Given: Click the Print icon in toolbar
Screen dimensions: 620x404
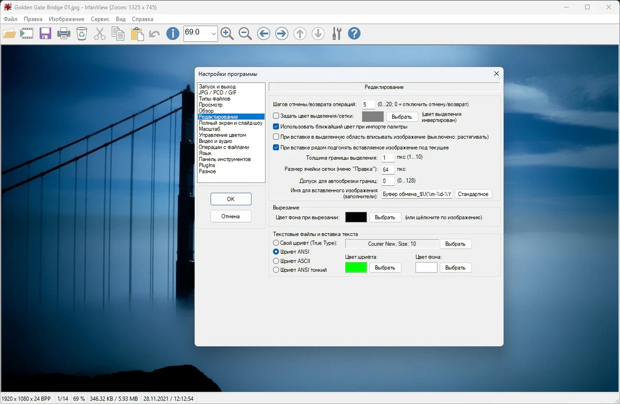Looking at the screenshot, I should pyautogui.click(x=64, y=34).
